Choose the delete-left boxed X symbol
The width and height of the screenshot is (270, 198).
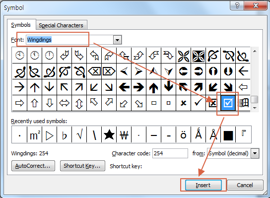[x=94, y=71]
